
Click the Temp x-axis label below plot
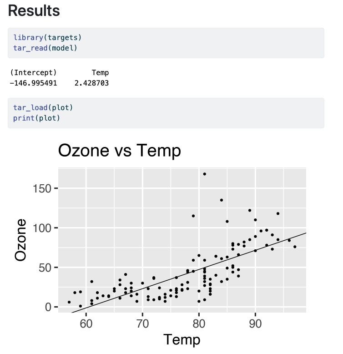coord(182,339)
